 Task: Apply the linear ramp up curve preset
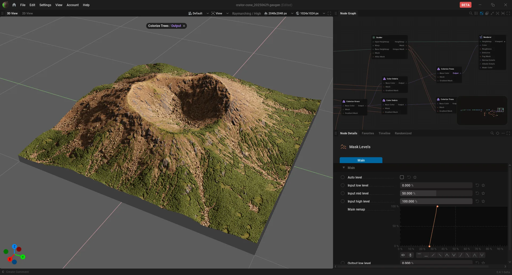[433, 255]
